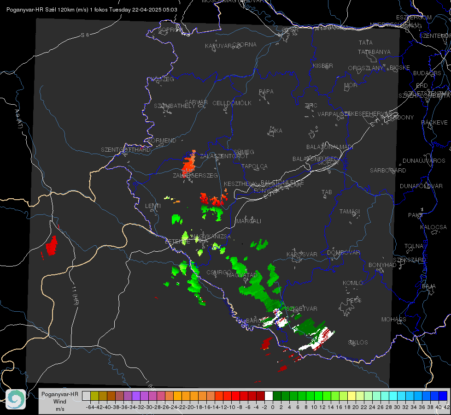Click the ZIRC city label
This screenshot has width=451, height=415.
(311, 106)
